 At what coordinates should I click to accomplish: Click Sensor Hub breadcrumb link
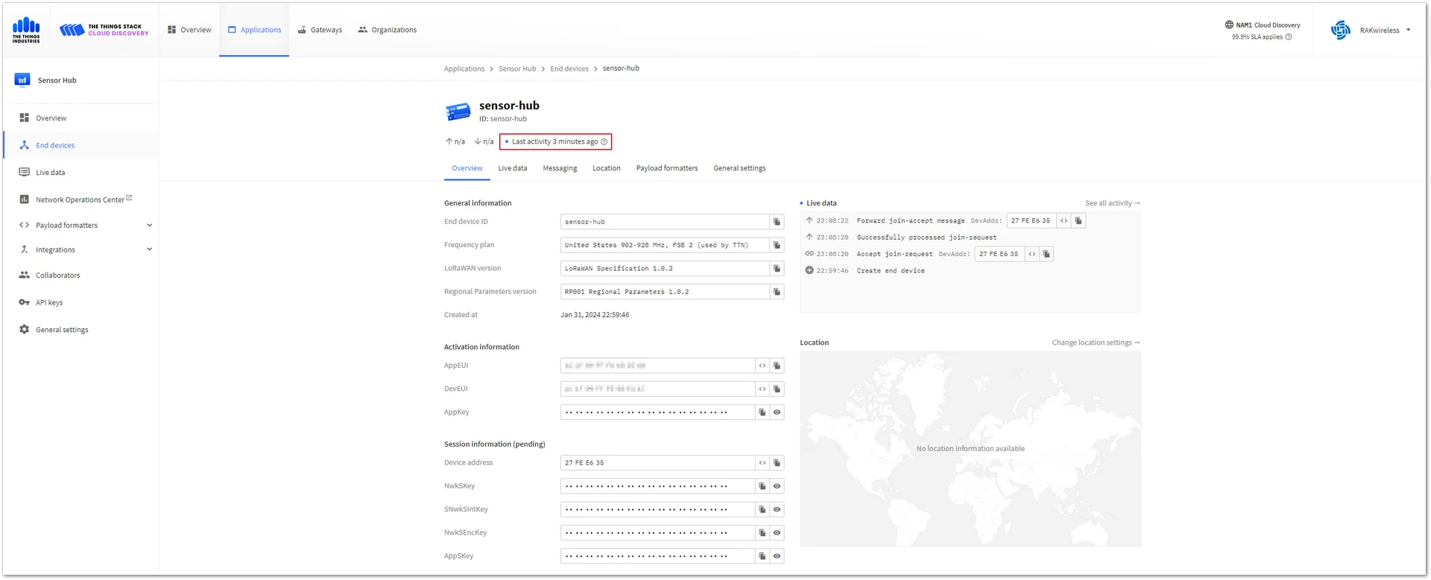[x=517, y=69]
